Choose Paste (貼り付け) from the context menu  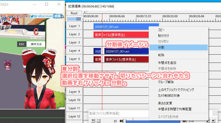pos(163,36)
